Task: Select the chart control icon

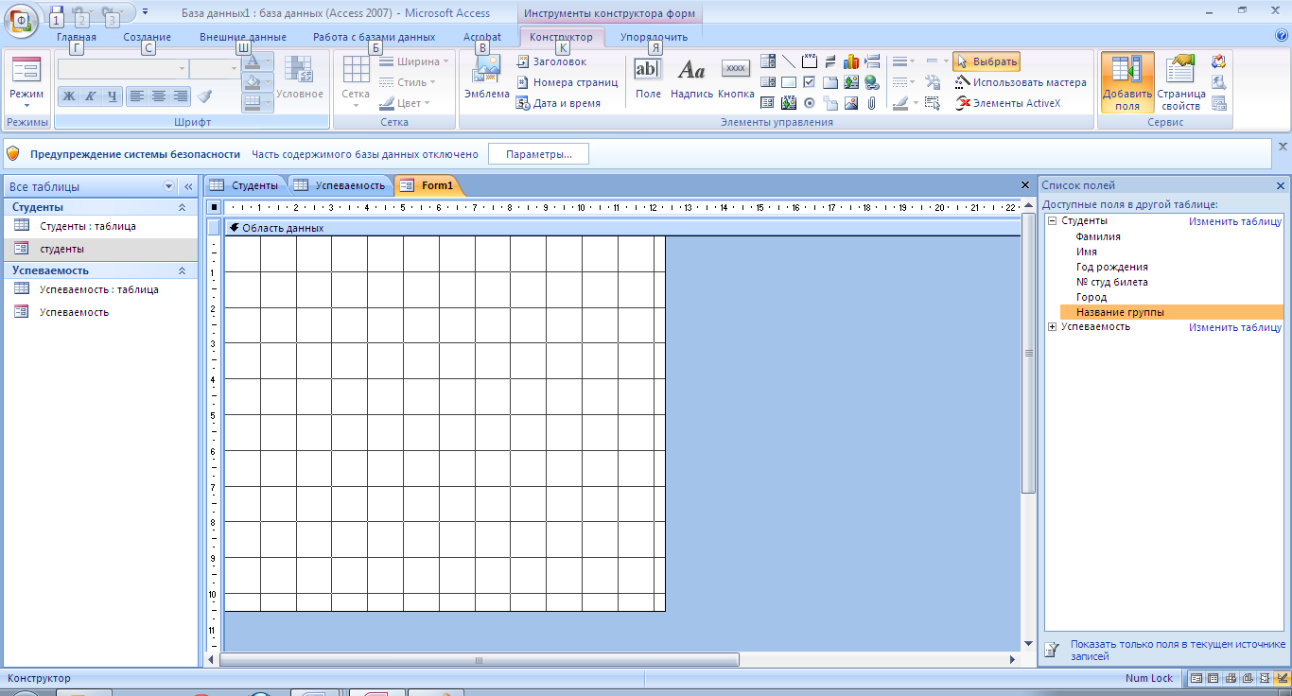Action: click(x=851, y=61)
